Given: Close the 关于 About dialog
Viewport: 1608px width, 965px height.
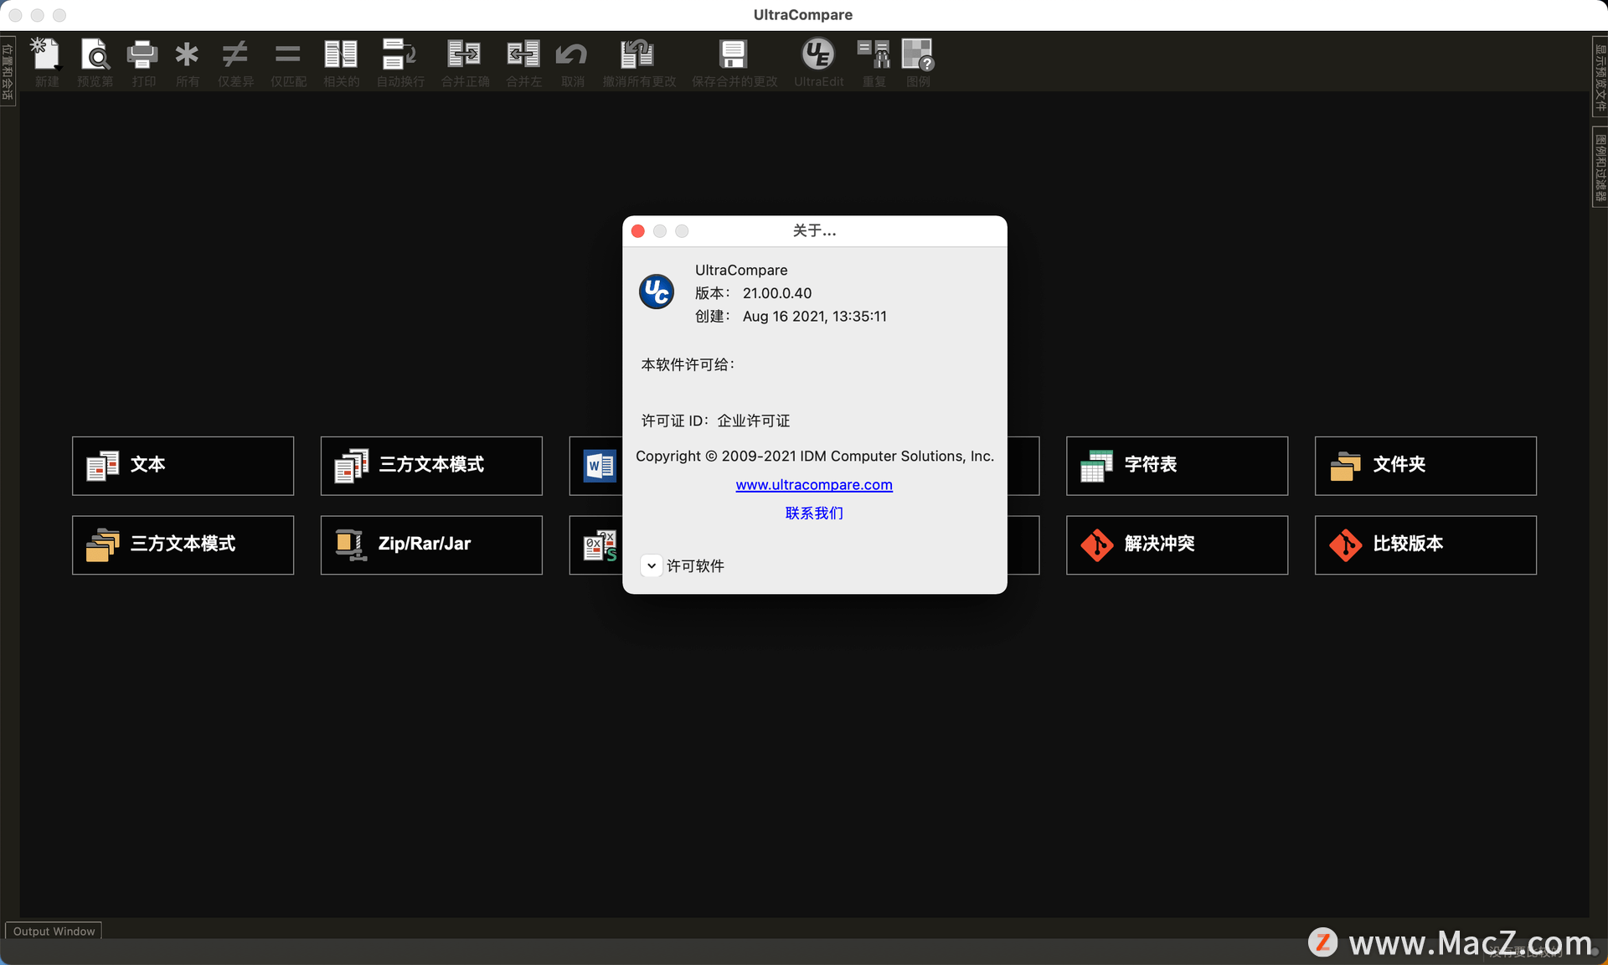Looking at the screenshot, I should [x=638, y=231].
